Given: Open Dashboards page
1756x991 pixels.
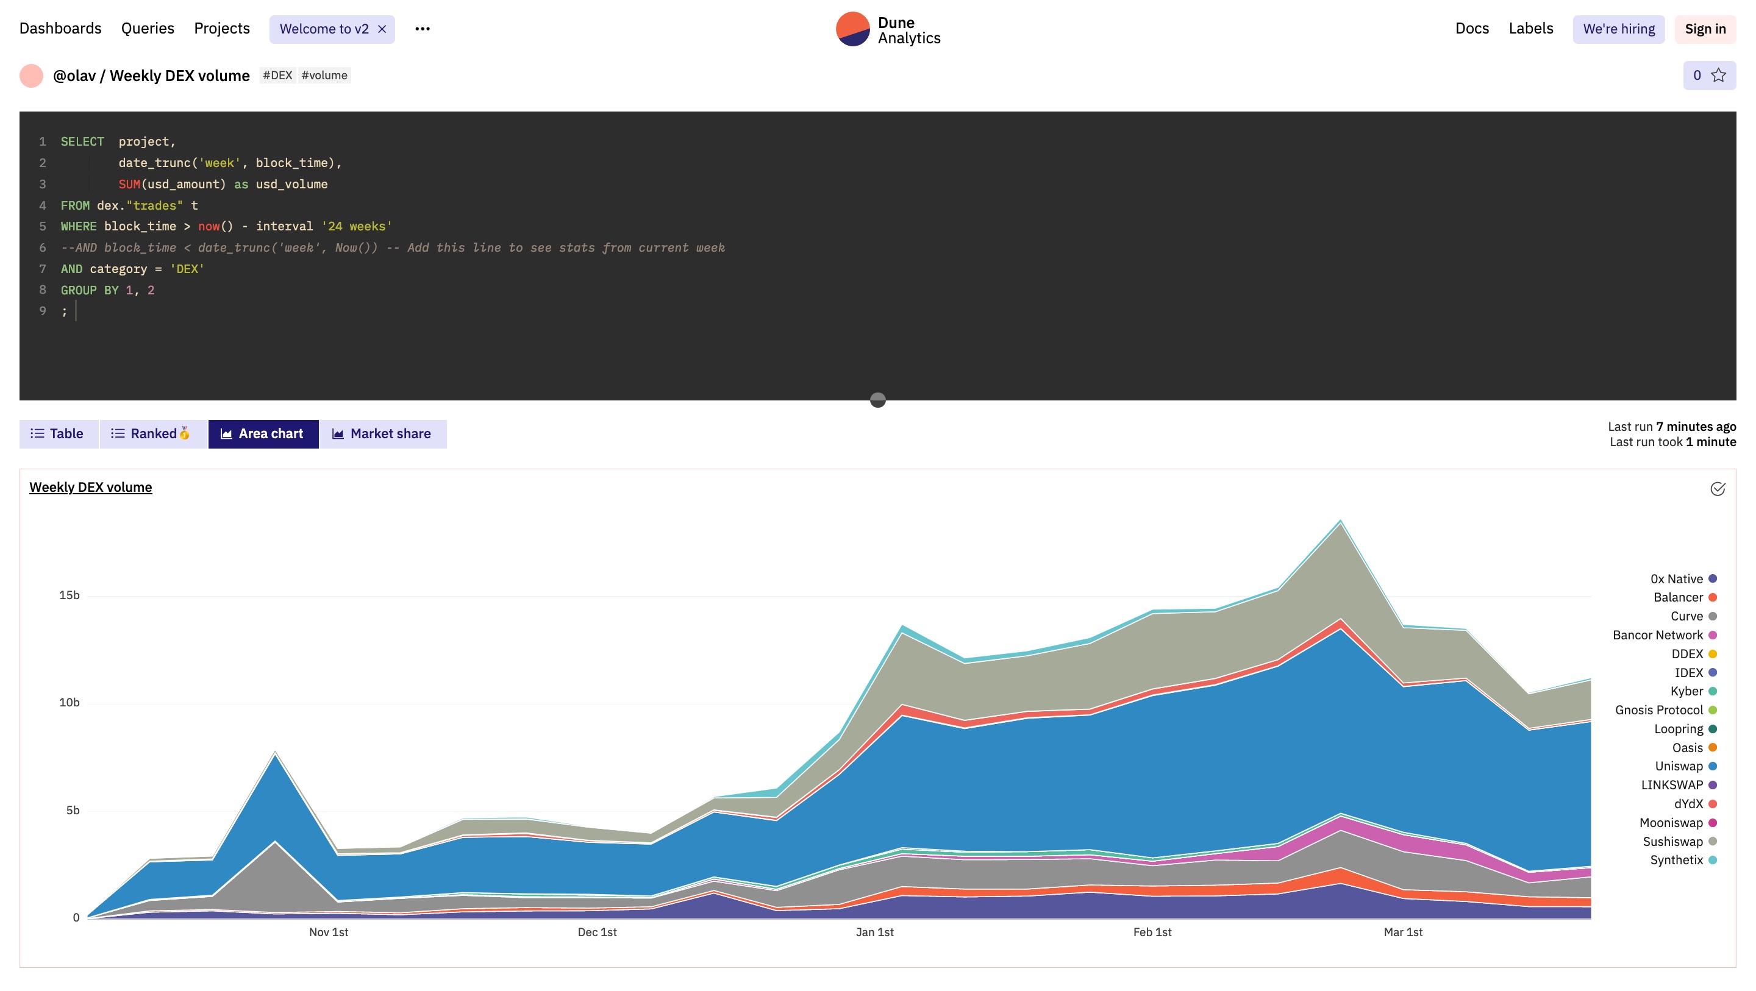Looking at the screenshot, I should point(60,29).
